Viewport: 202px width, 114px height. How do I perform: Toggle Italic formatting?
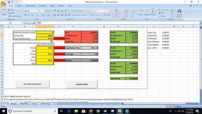29,15
